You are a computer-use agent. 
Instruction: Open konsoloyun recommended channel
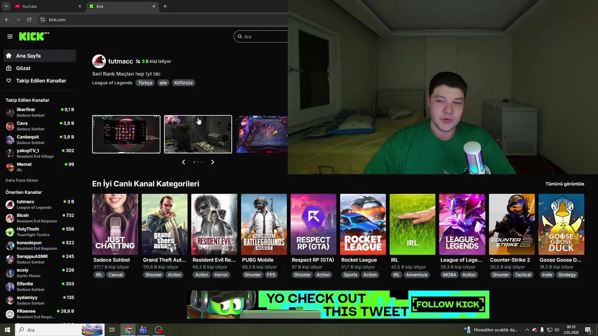click(40, 245)
